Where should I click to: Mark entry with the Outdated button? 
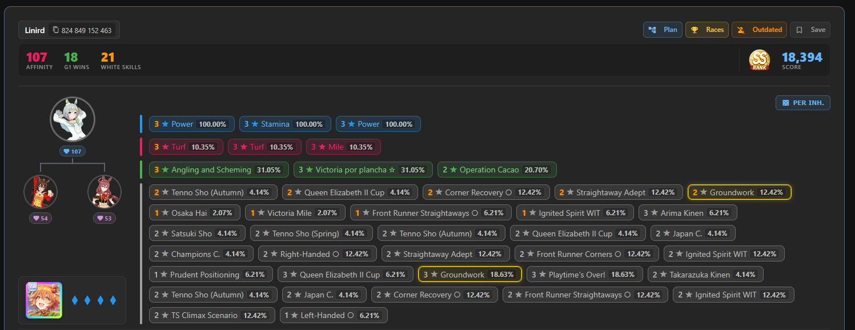pyautogui.click(x=760, y=30)
